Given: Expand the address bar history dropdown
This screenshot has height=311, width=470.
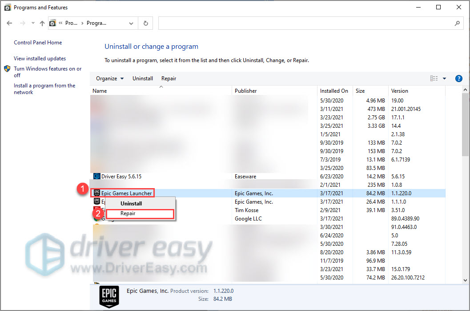Looking at the screenshot, I should [x=131, y=24].
